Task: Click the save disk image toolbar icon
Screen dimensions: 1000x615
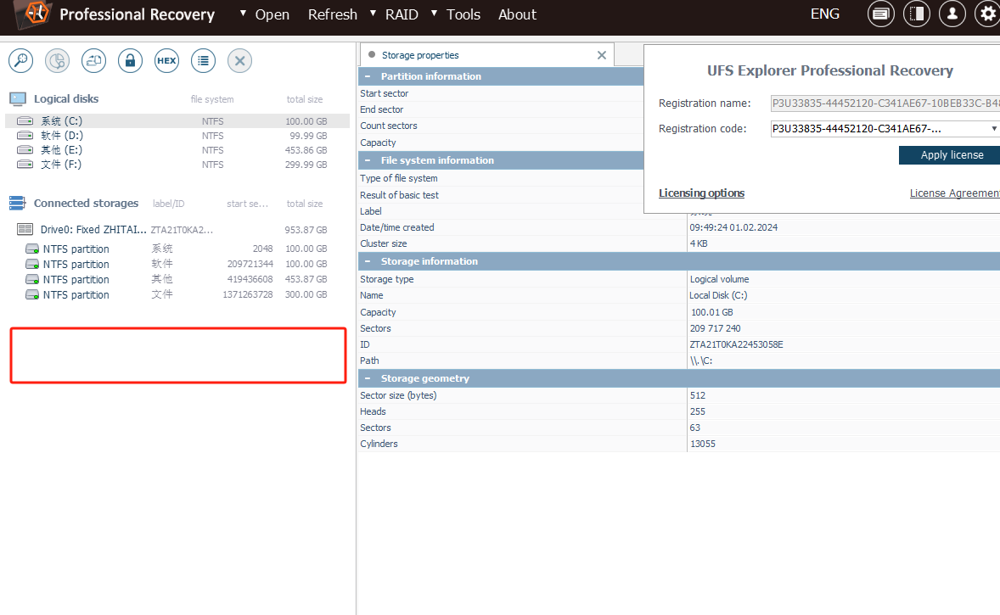Action: [x=93, y=60]
